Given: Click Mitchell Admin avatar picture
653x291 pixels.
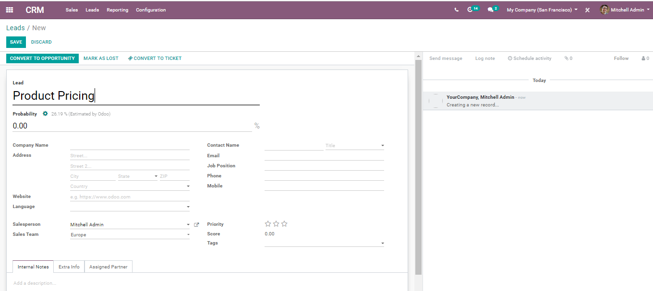Looking at the screenshot, I should [x=604, y=10].
